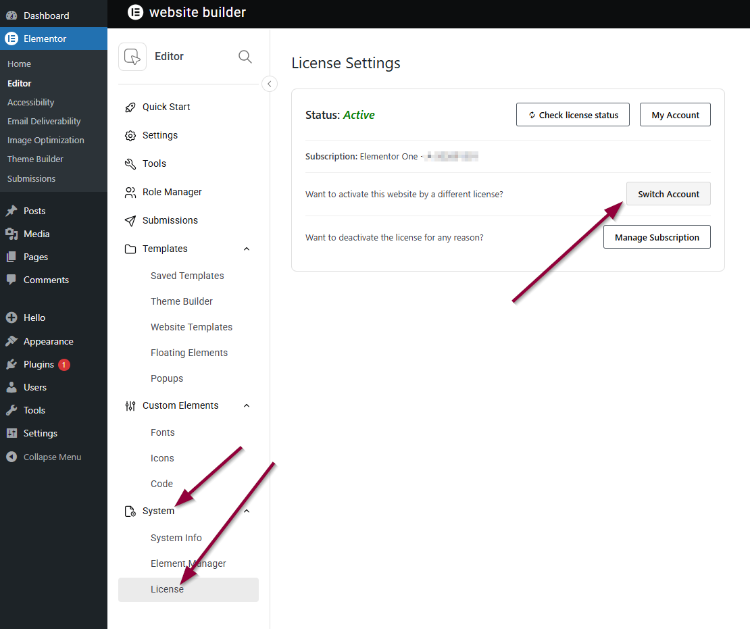750x629 pixels.
Task: Click the search magnifier icon in Editor panel
Action: pos(245,57)
